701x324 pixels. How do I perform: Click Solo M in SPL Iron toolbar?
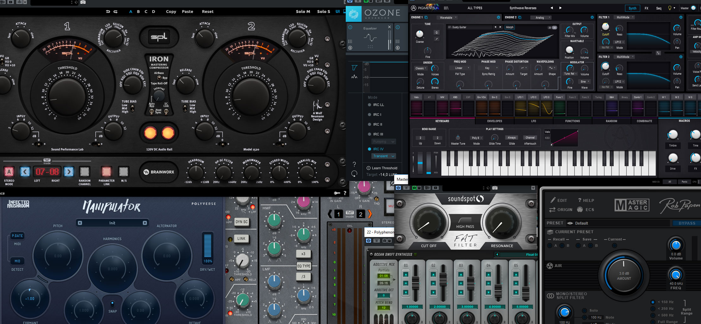point(303,12)
